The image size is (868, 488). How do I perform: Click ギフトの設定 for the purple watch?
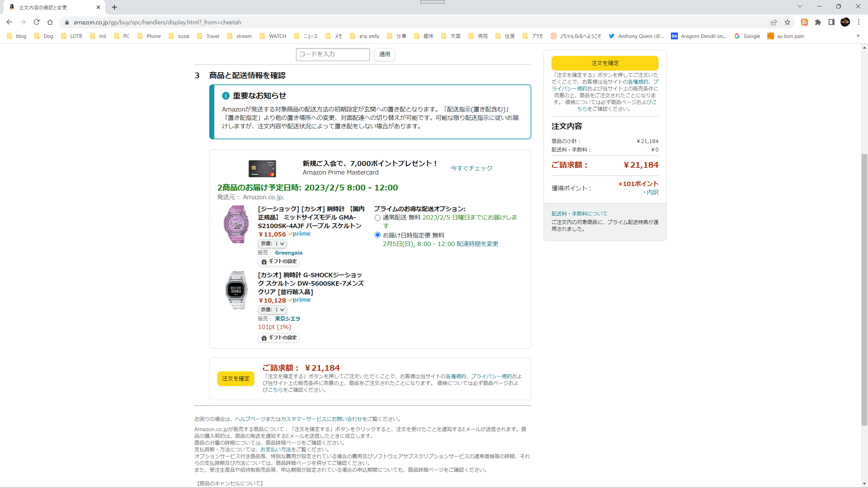coord(279,261)
